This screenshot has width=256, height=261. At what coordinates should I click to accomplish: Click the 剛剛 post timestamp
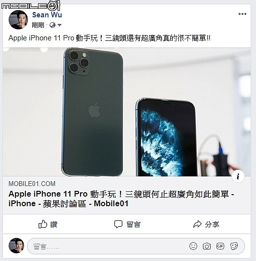click(x=38, y=25)
